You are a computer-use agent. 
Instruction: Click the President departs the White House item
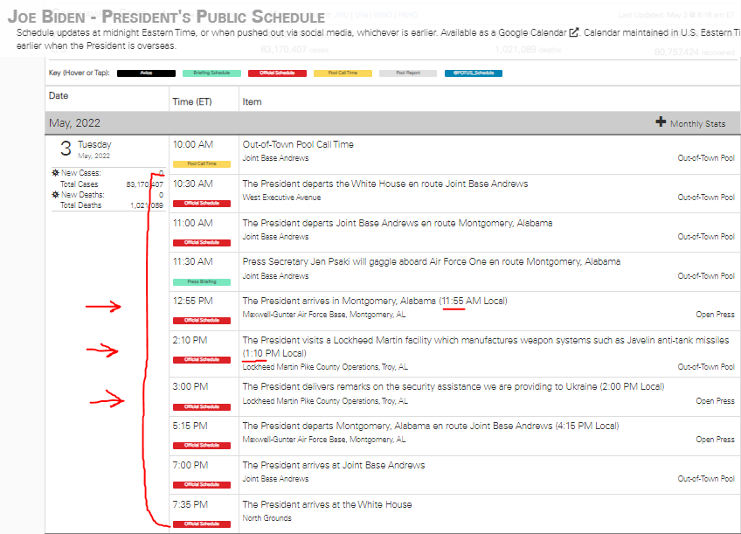[385, 184]
